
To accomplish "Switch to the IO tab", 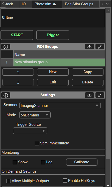I will coord(25,4).
